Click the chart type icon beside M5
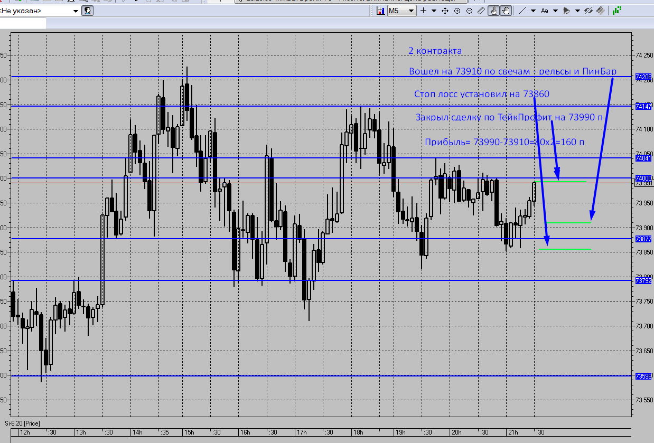 (380, 11)
